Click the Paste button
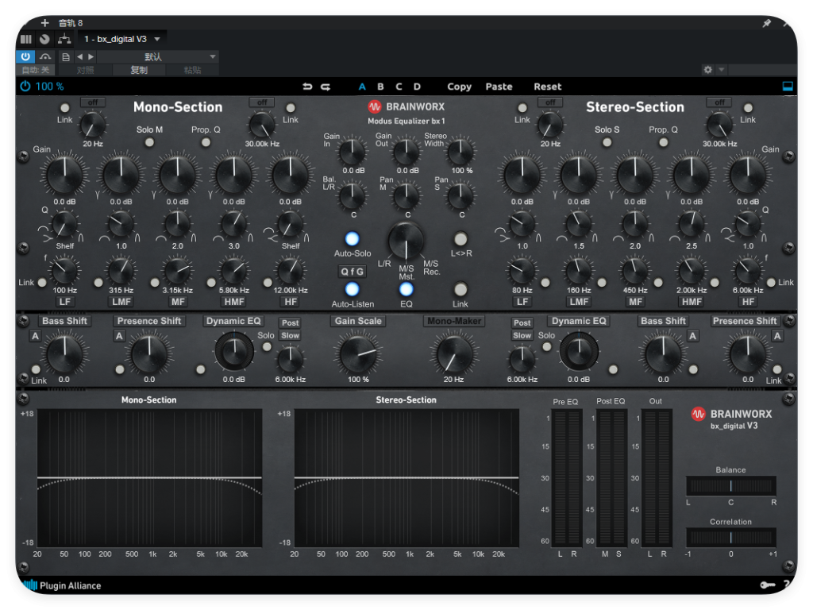813x610 pixels. pos(499,87)
